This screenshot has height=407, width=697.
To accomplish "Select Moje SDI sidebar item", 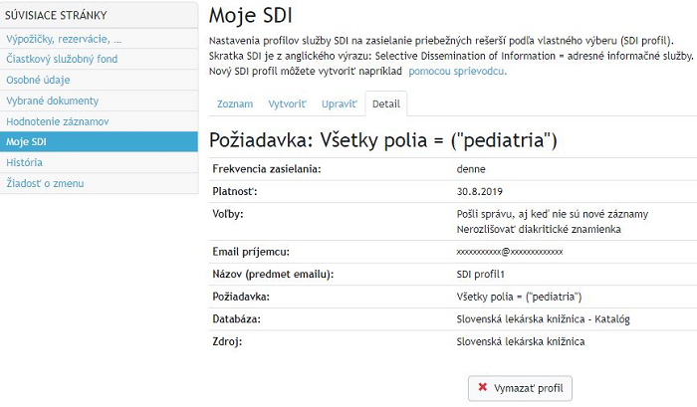I will click(99, 141).
